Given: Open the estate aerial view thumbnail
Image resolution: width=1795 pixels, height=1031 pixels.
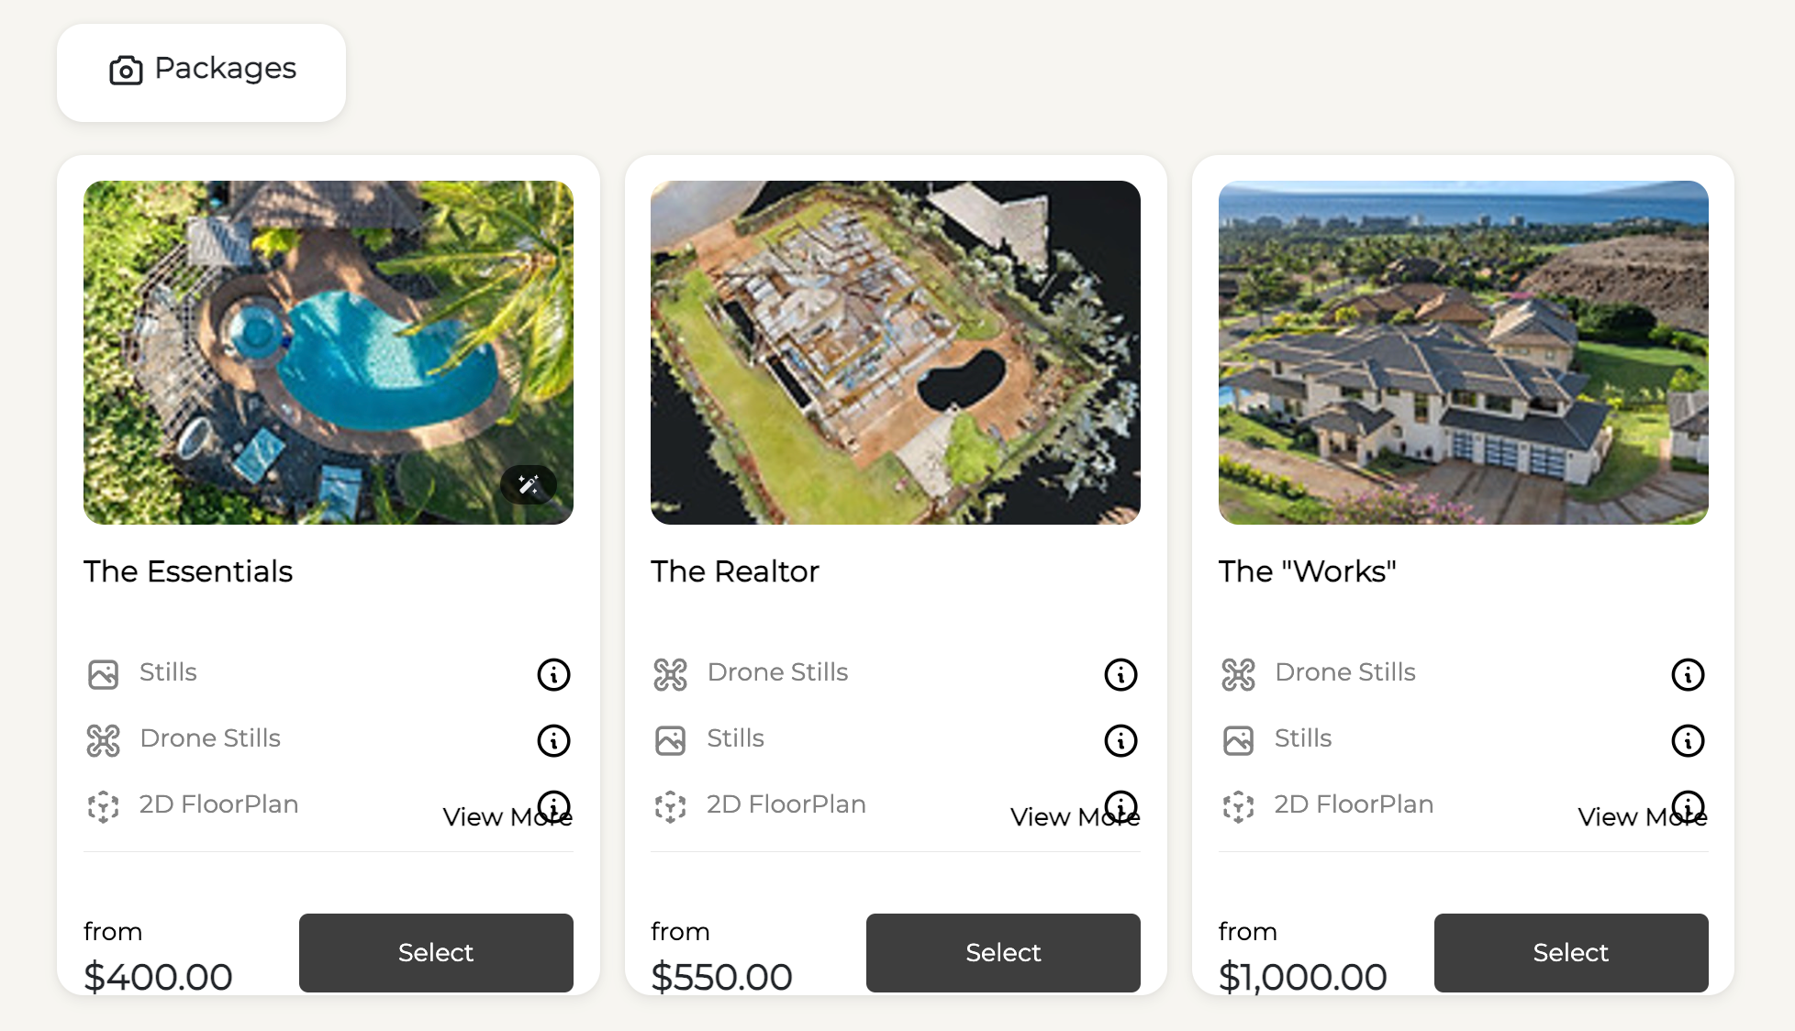Looking at the screenshot, I should [1463, 352].
